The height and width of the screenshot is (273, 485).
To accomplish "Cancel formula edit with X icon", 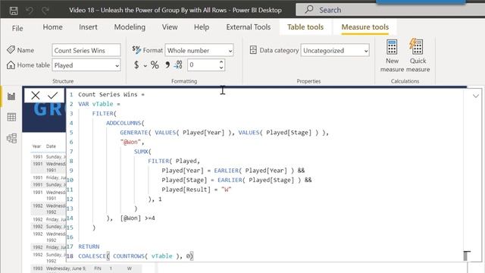I will [36, 96].
